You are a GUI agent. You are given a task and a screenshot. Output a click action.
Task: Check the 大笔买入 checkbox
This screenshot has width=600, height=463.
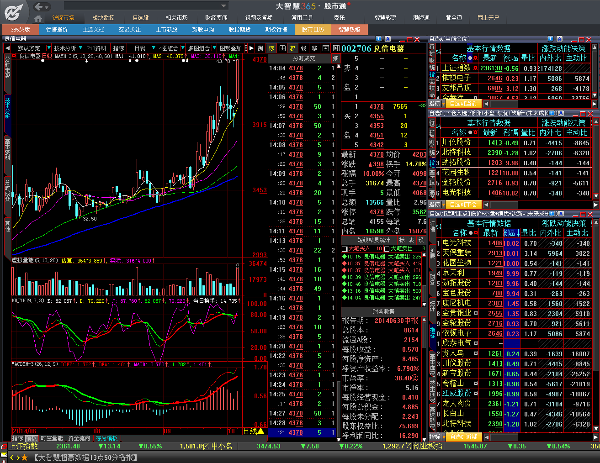point(345,249)
